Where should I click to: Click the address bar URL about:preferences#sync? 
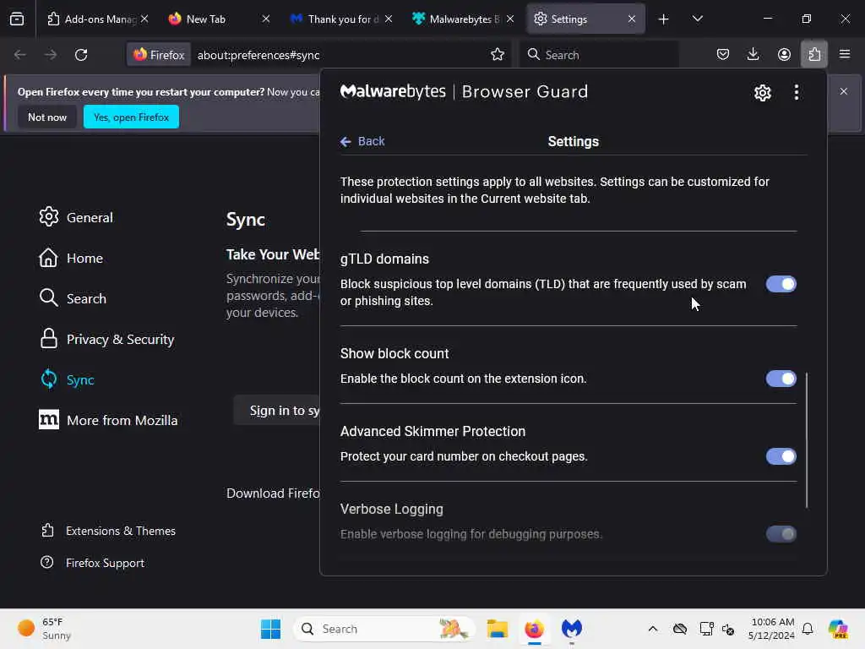click(x=258, y=55)
